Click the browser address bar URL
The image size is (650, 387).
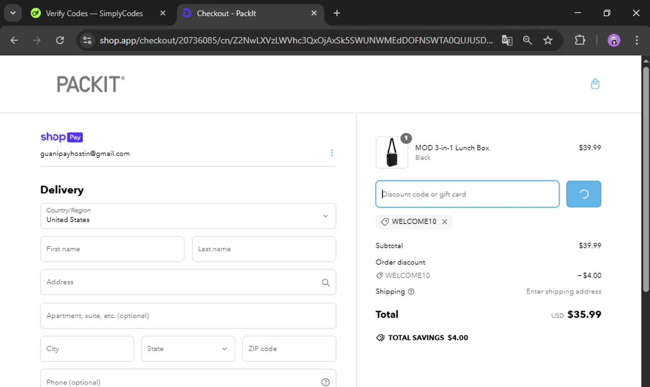[296, 40]
